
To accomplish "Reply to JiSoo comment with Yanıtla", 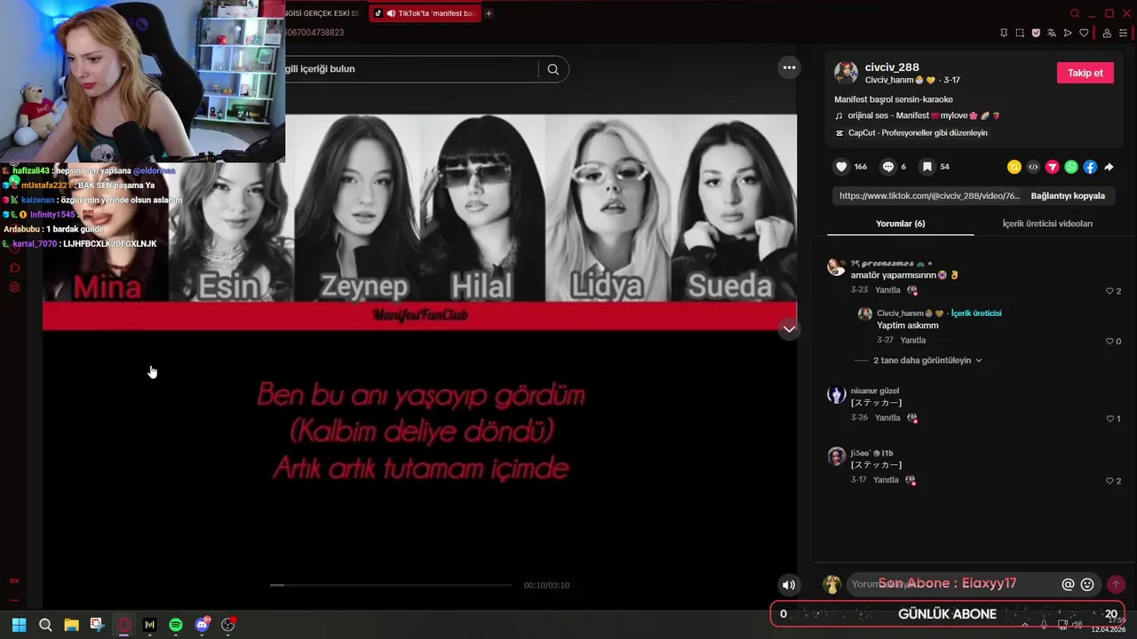I will point(887,480).
